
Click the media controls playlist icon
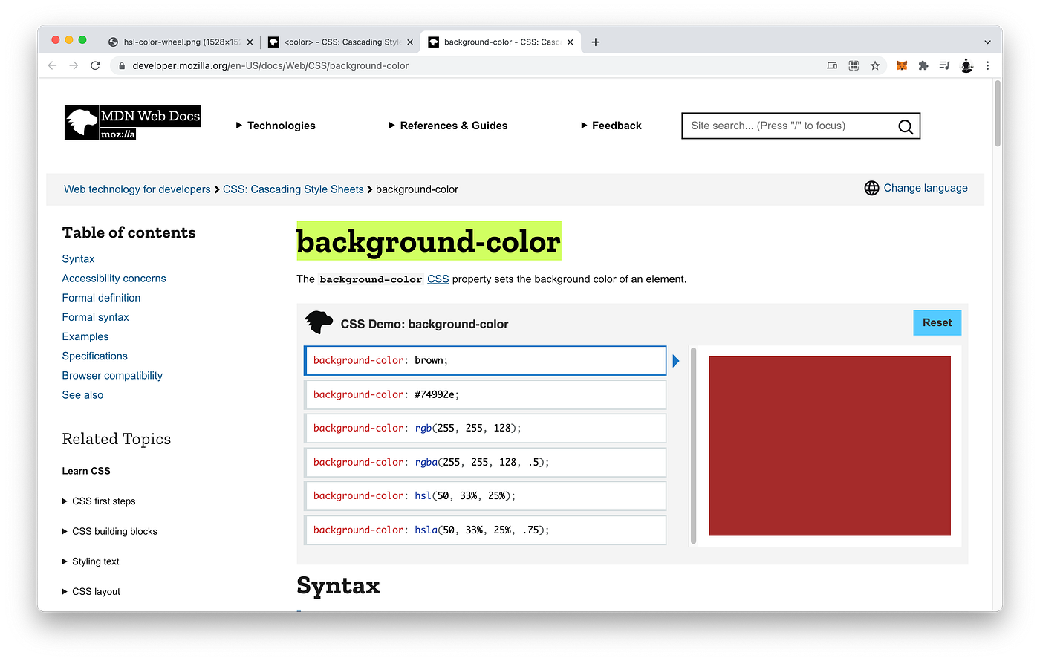click(944, 65)
